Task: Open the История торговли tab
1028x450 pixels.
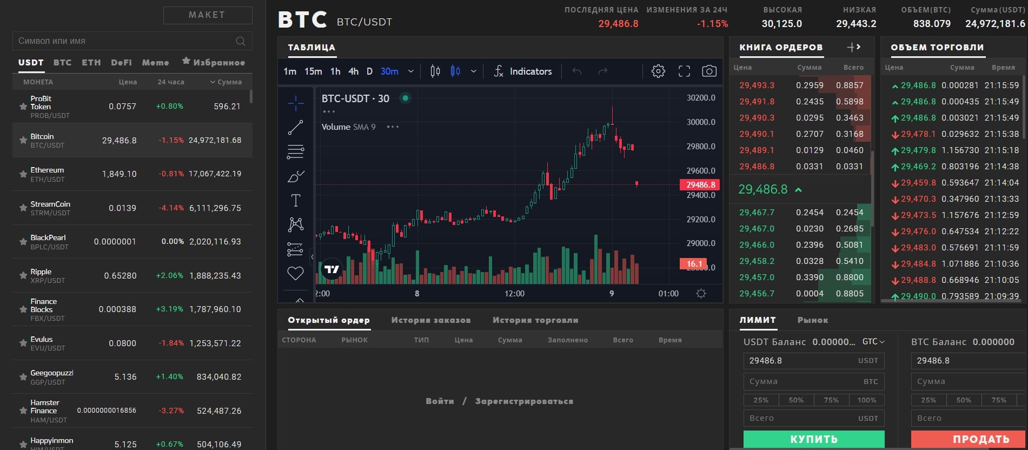Action: click(x=535, y=320)
